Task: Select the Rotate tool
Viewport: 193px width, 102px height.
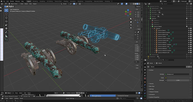Action: [x=6, y=22]
